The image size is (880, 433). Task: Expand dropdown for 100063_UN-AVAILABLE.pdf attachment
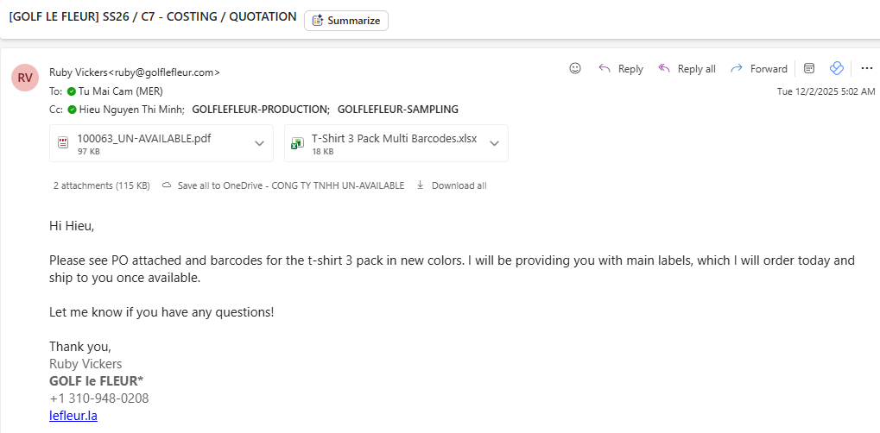point(259,143)
